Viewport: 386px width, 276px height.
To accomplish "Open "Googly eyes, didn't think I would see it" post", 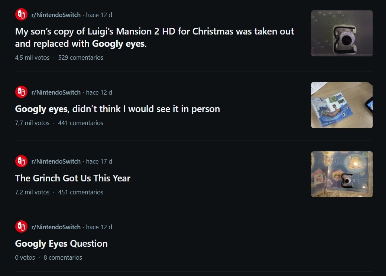I will tap(117, 109).
